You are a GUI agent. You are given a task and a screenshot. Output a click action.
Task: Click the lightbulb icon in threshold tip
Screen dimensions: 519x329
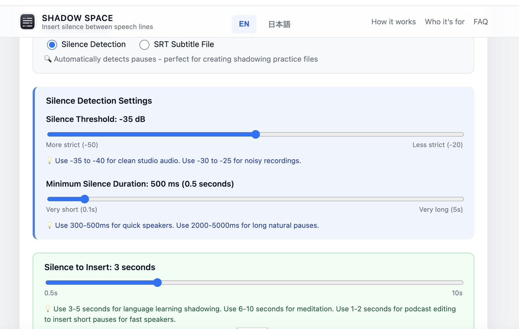coord(50,160)
